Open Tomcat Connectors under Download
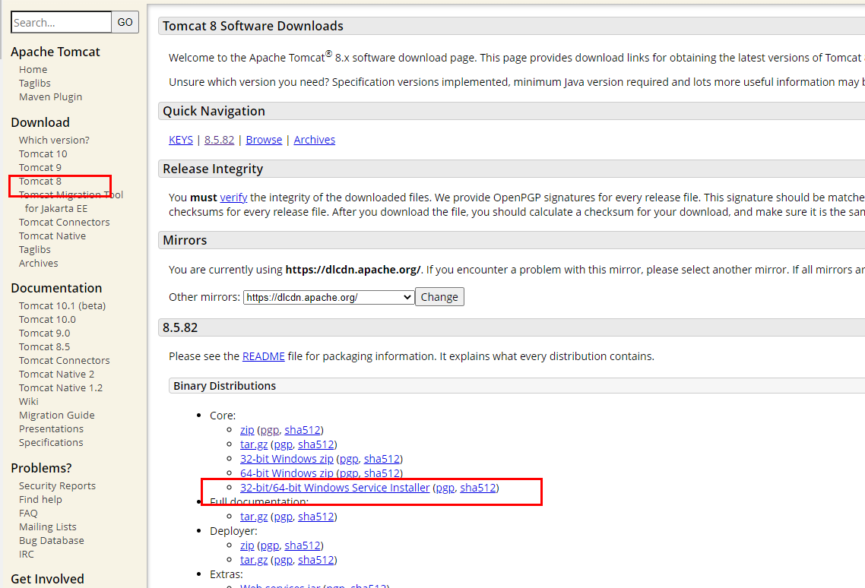The image size is (865, 588). 64,223
